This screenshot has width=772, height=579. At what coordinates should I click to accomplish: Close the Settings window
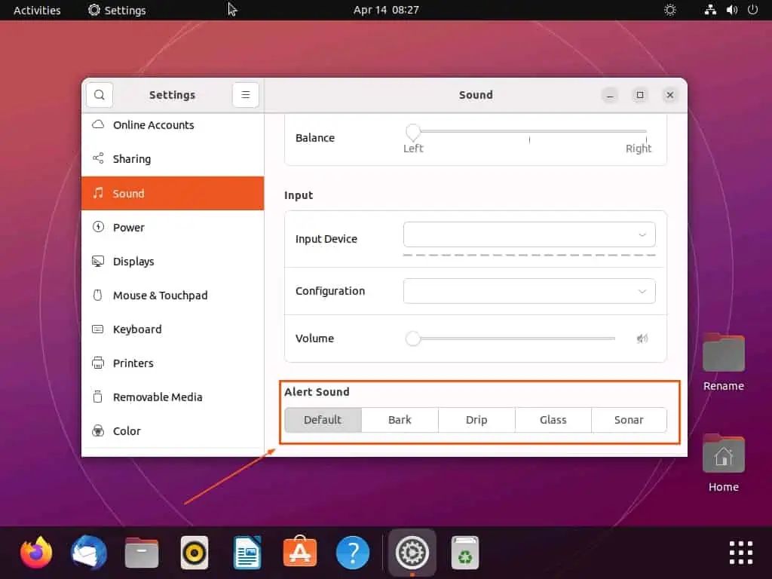(x=670, y=94)
